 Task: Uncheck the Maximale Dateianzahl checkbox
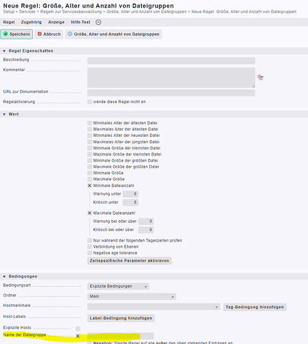(x=89, y=213)
